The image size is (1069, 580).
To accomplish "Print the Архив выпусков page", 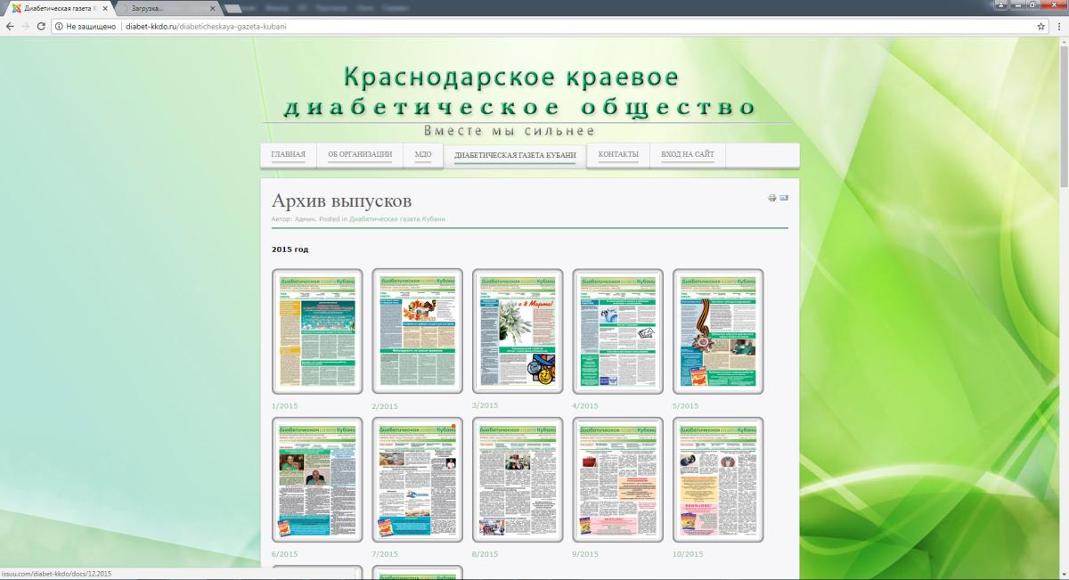I will pyautogui.click(x=770, y=199).
